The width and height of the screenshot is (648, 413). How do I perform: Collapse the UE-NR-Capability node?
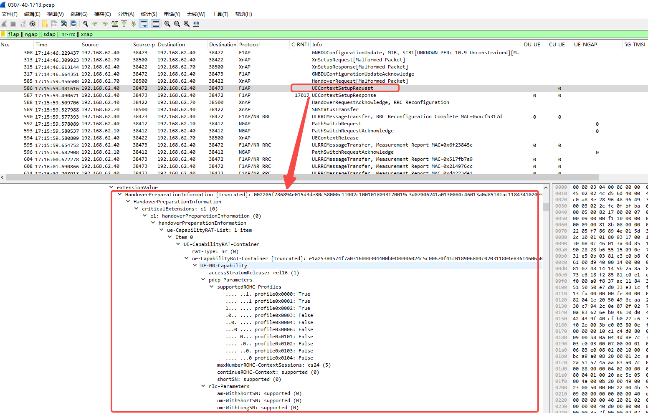point(195,266)
